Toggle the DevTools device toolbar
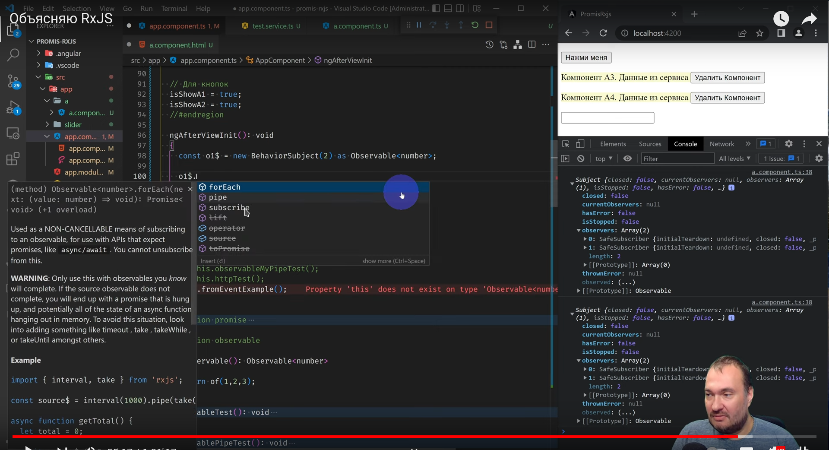Screen dimensions: 829x450 click(580, 144)
